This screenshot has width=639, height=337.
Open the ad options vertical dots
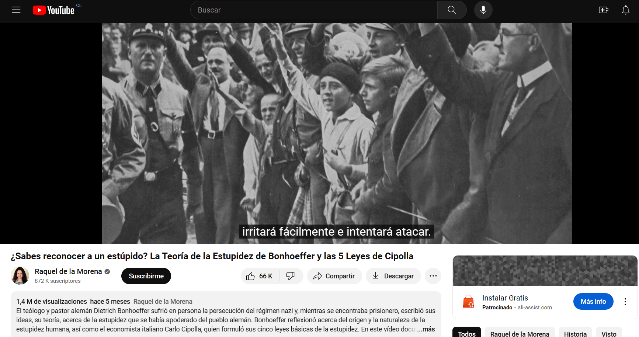click(x=625, y=302)
